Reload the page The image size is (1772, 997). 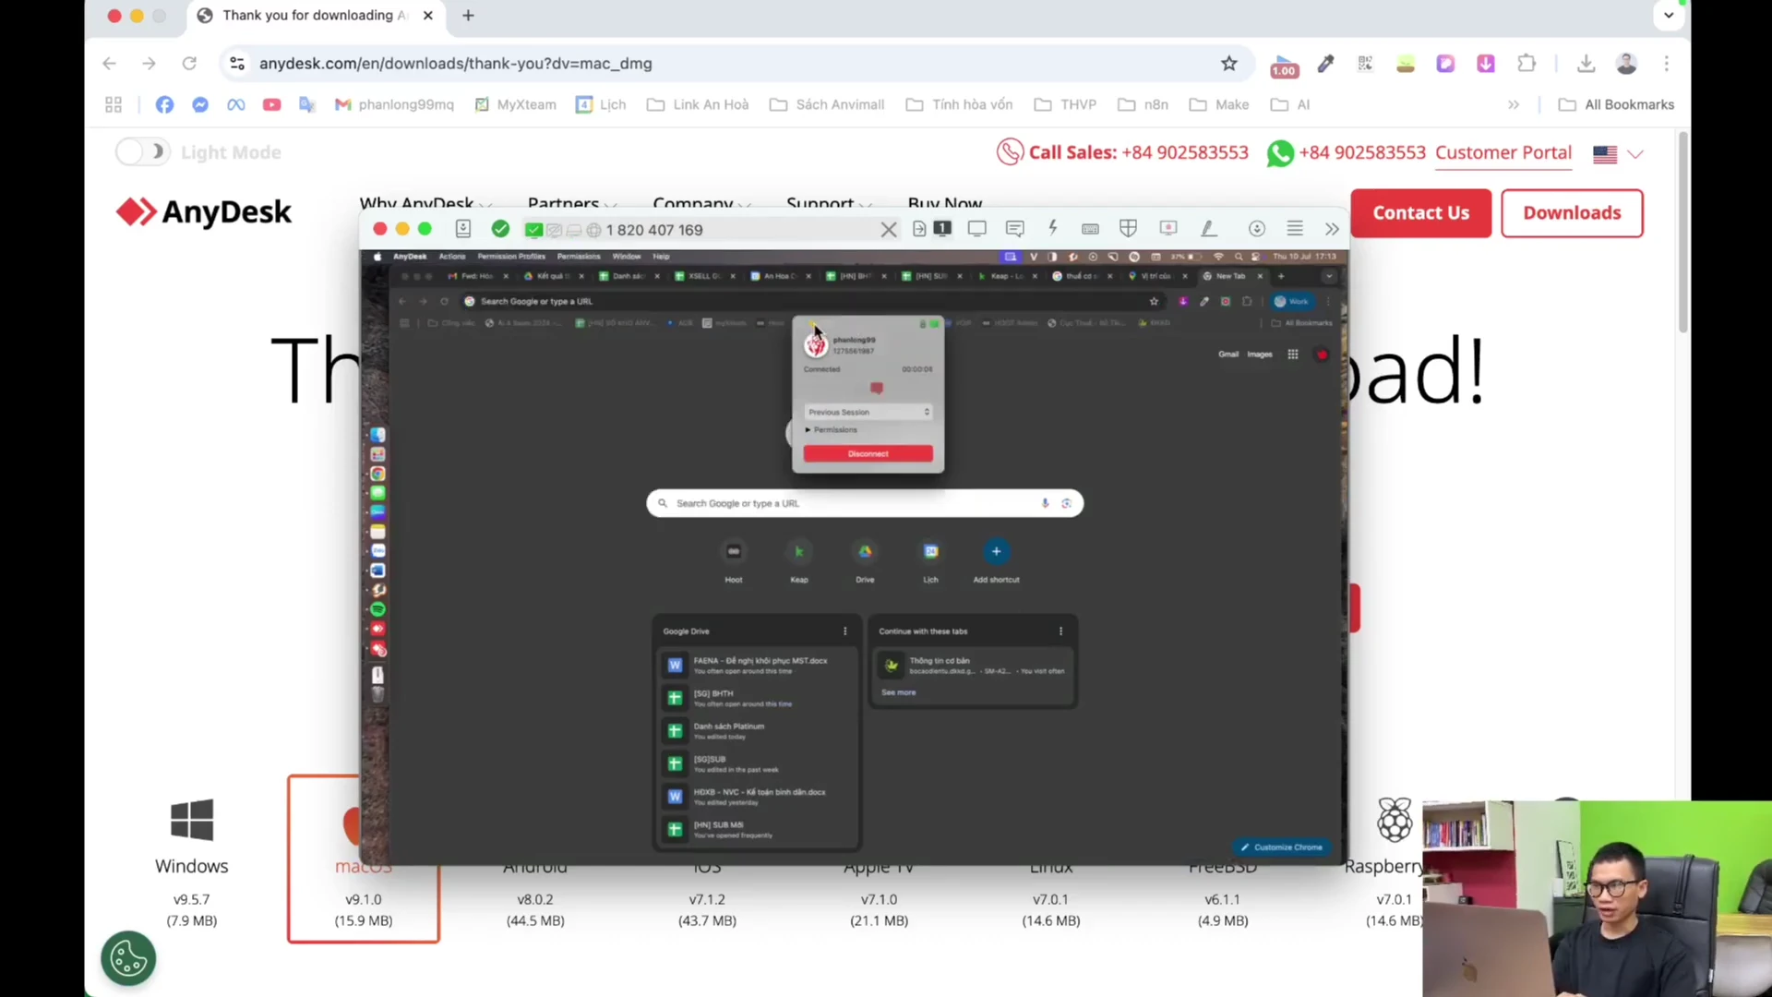[189, 64]
